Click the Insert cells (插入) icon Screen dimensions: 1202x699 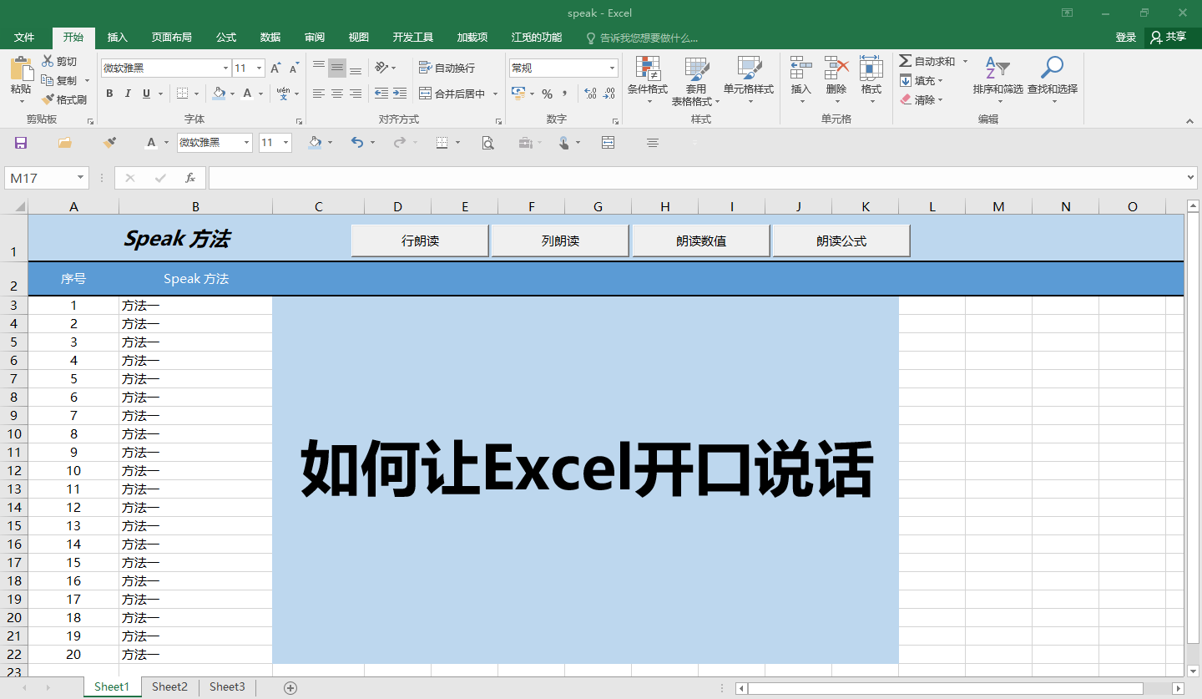point(801,68)
